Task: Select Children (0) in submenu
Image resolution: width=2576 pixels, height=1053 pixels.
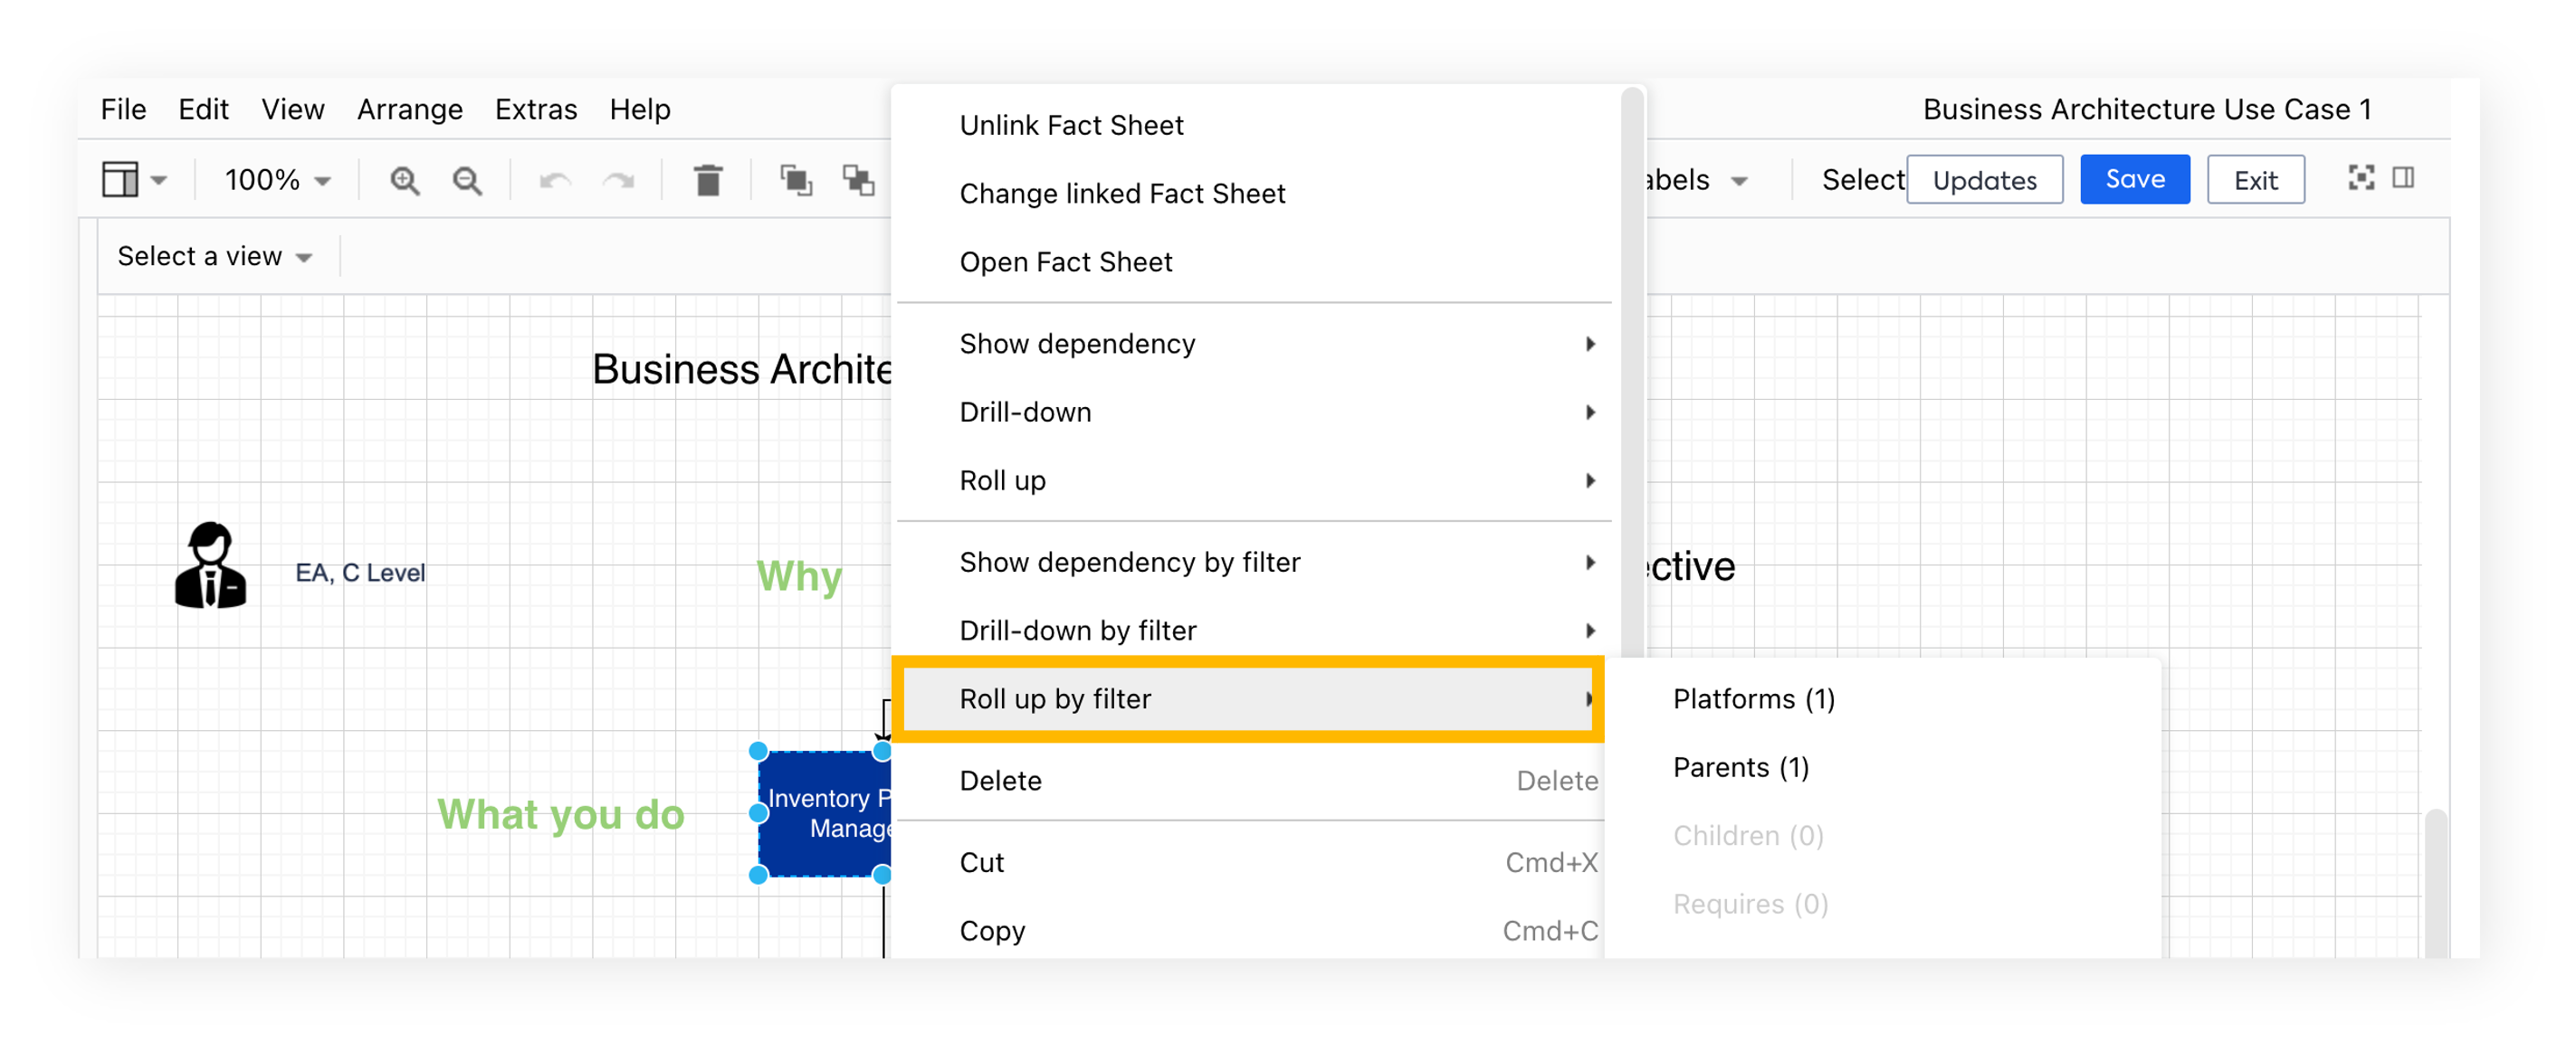Action: [x=1882, y=835]
